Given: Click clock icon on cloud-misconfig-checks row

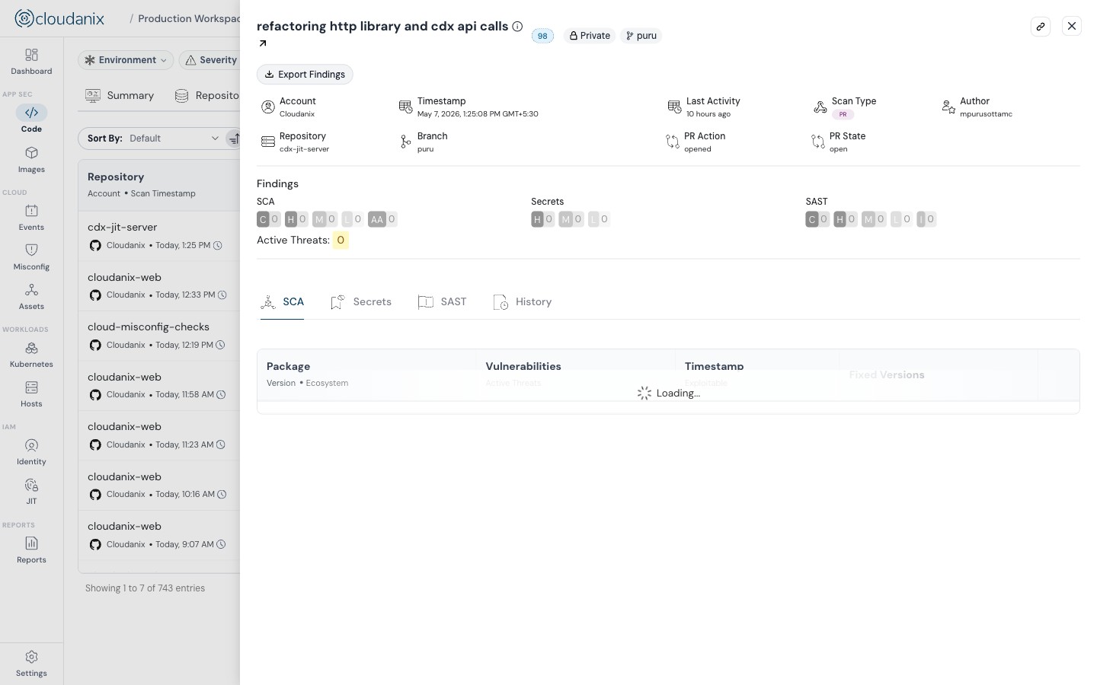Looking at the screenshot, I should pyautogui.click(x=220, y=345).
